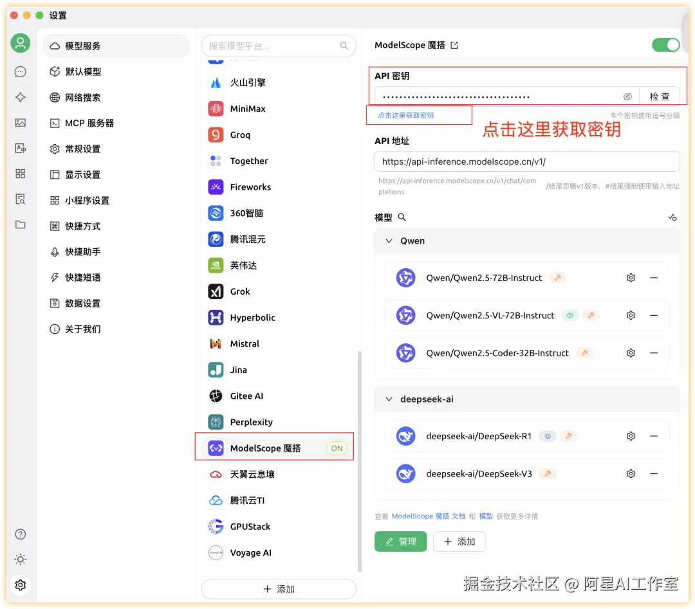The height and width of the screenshot is (609, 695).
Task: Open settings gear for DeepSeek-R1
Action: [x=631, y=436]
